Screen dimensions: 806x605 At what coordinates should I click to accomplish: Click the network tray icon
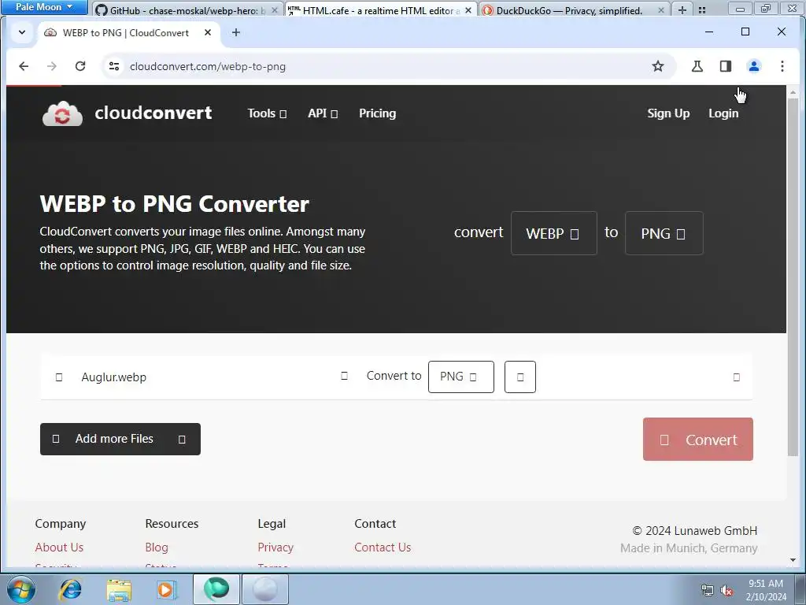click(x=708, y=591)
